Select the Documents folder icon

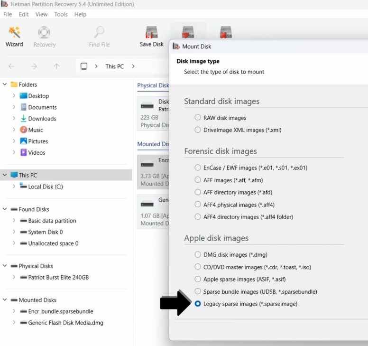pos(23,107)
